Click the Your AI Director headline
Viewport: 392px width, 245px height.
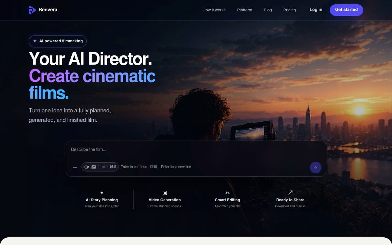90,58
